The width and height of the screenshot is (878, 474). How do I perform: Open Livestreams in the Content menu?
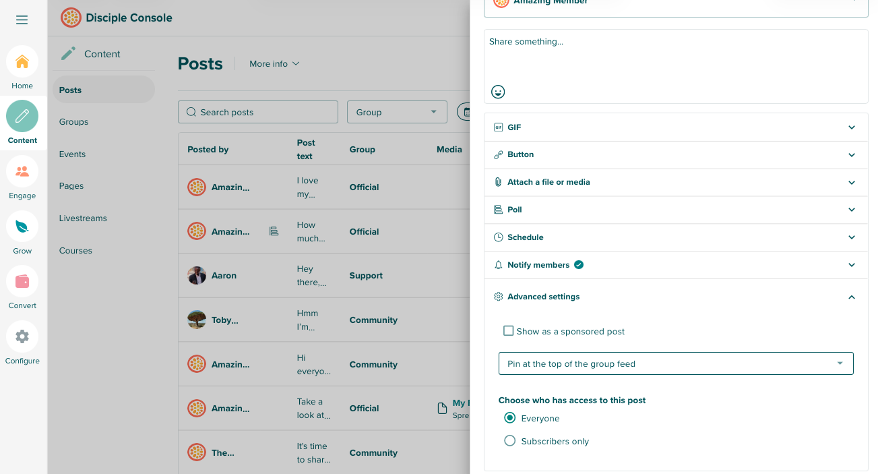(83, 218)
